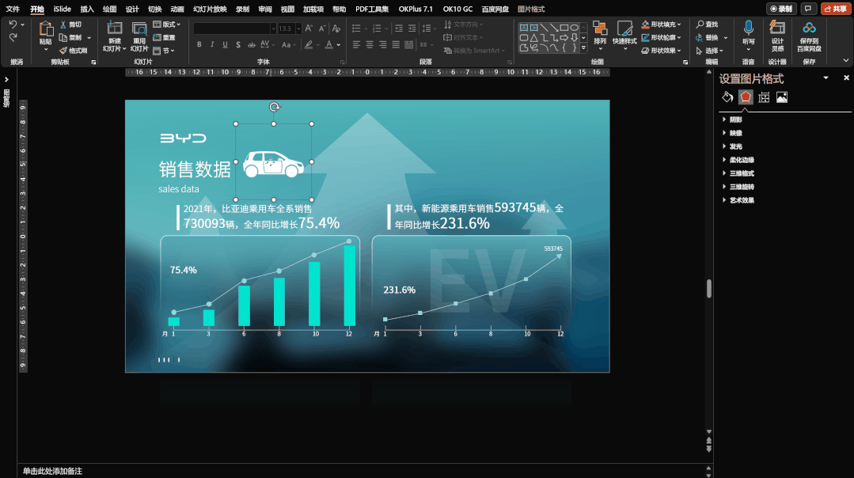
Task: Select the oval shape in shapes gallery
Action: point(574,27)
